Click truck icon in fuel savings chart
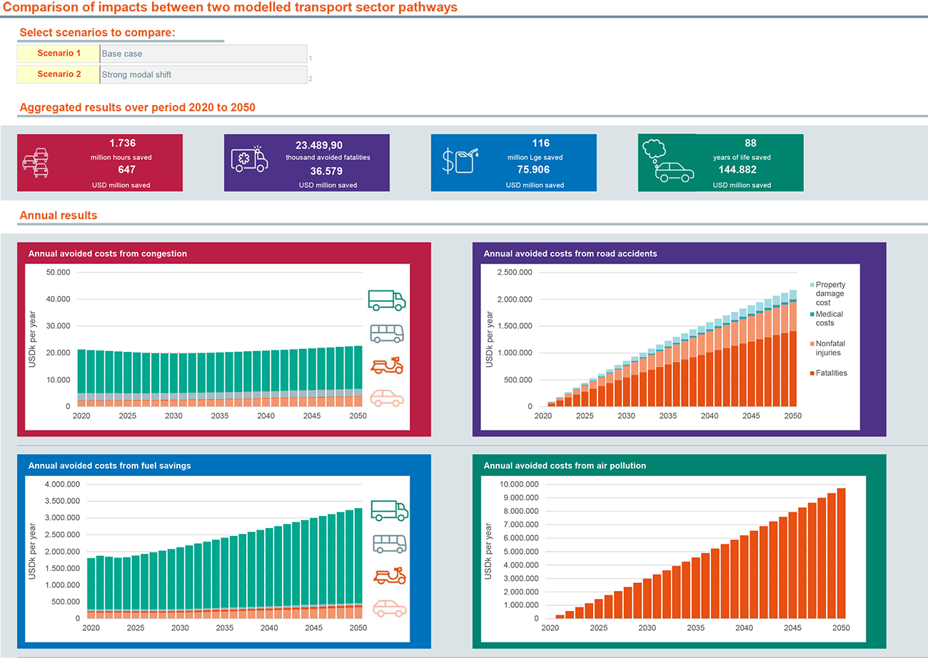The height and width of the screenshot is (658, 928). coord(390,510)
